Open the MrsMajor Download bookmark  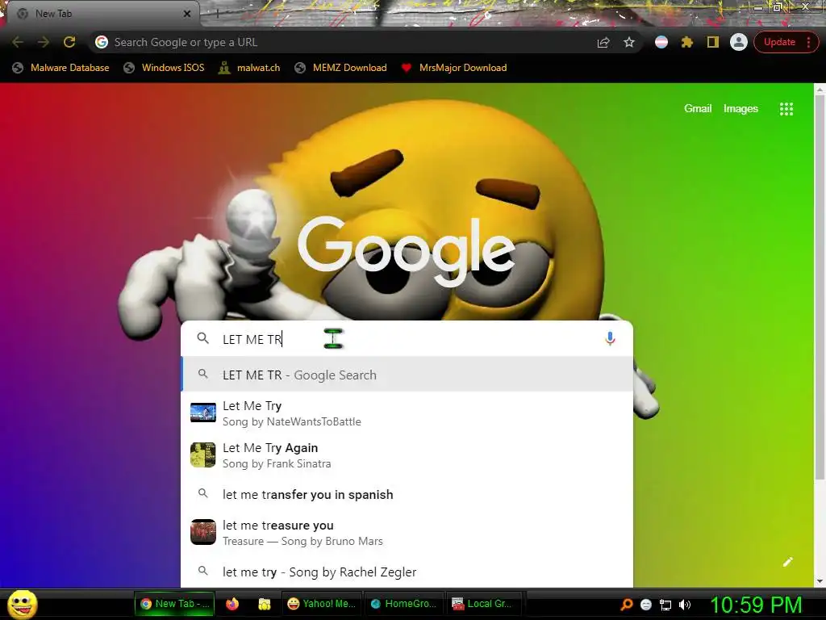453,68
